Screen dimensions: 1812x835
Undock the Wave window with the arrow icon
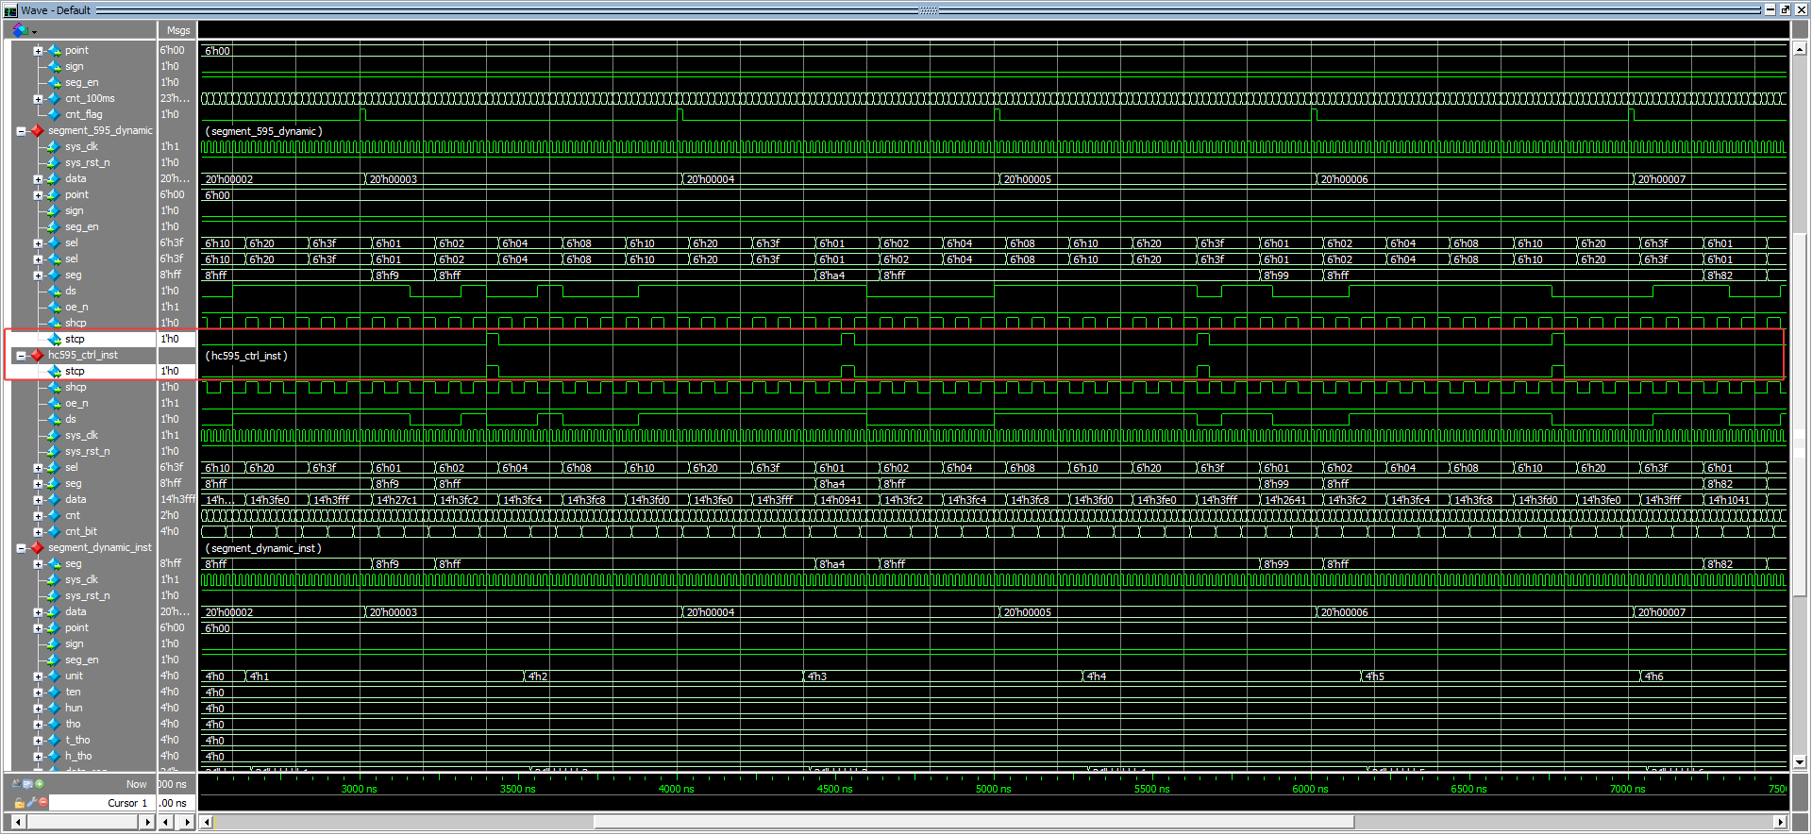(1786, 9)
